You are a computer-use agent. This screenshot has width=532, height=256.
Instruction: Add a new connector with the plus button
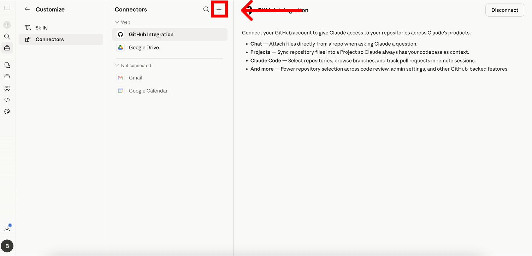tap(219, 10)
